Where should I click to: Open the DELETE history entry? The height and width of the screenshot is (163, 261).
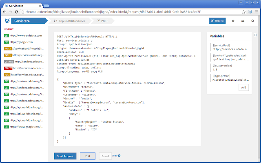(x=24, y=68)
